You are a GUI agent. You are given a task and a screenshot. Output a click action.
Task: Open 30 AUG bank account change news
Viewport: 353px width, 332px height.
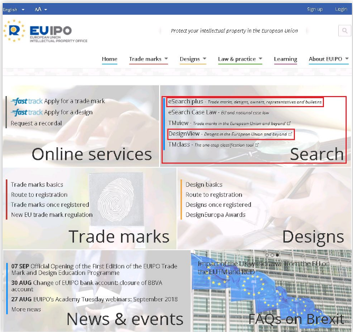[87, 286]
